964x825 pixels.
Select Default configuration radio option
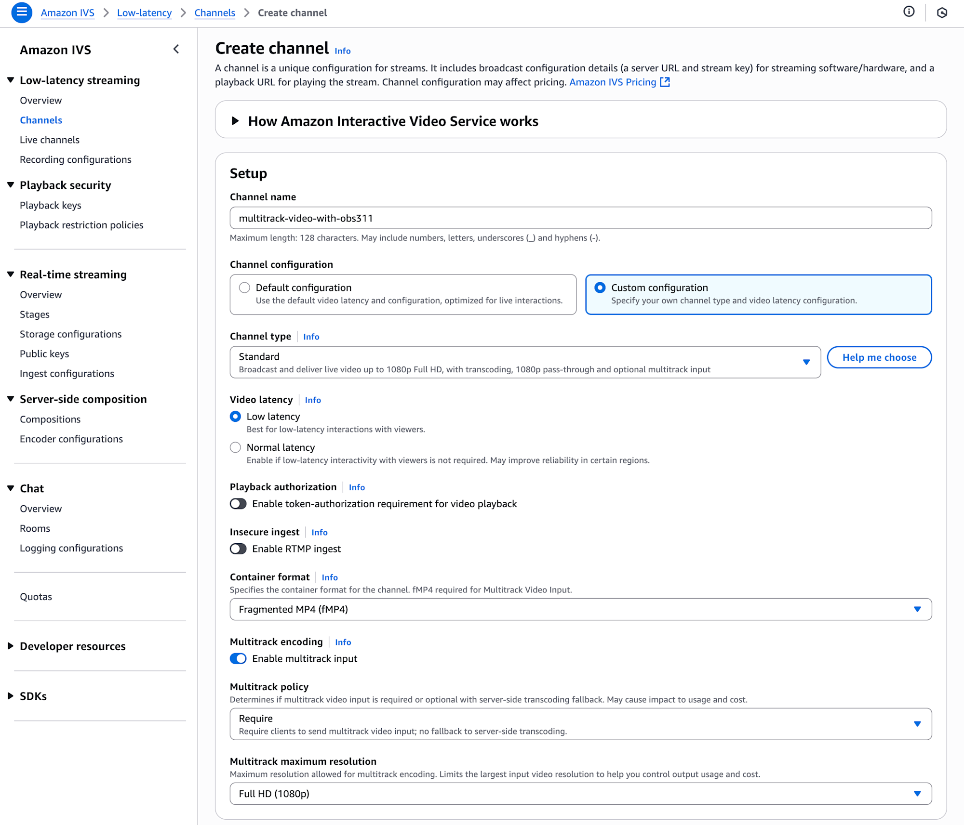tap(245, 288)
